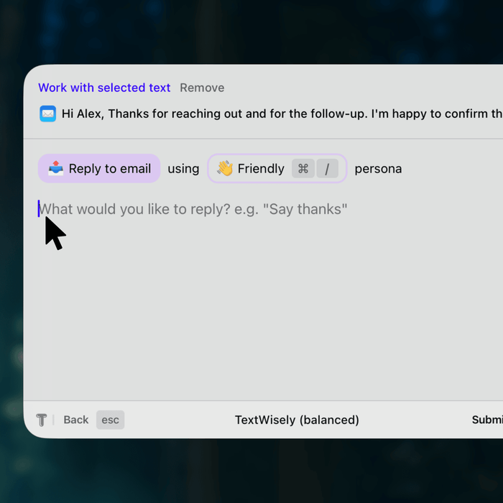
Task: Click the esc key badge
Action: pyautogui.click(x=111, y=420)
